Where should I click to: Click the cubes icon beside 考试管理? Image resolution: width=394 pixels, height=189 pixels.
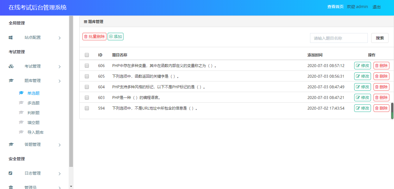(11, 66)
